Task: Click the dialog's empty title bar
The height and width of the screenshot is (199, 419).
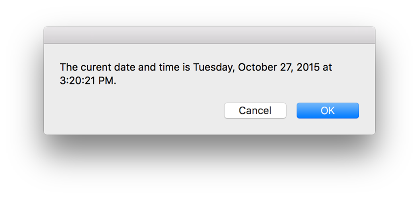Action: click(209, 35)
